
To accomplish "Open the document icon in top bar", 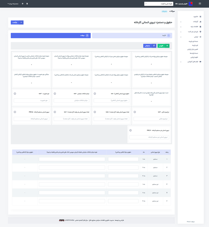I will point(27,4).
